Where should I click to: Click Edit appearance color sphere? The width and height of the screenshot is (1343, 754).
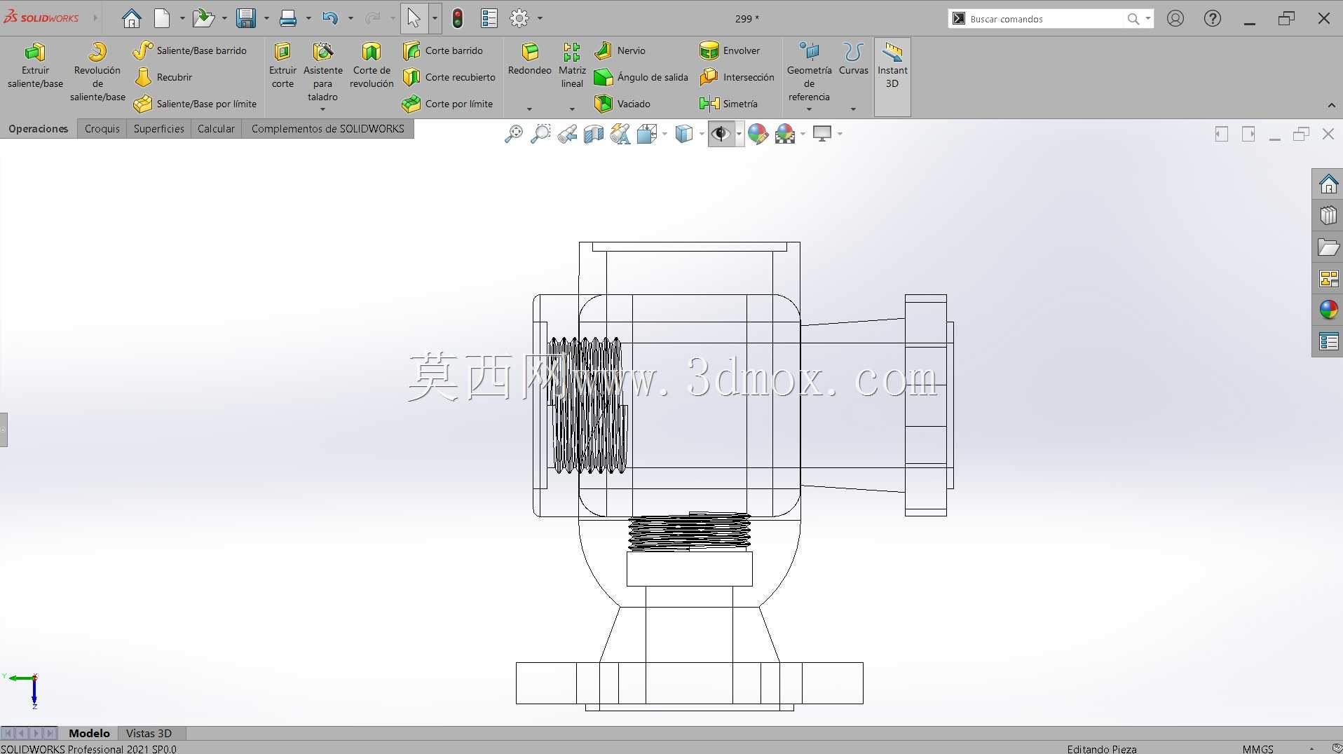758,134
